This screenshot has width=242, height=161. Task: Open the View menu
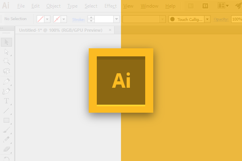pos(128,6)
